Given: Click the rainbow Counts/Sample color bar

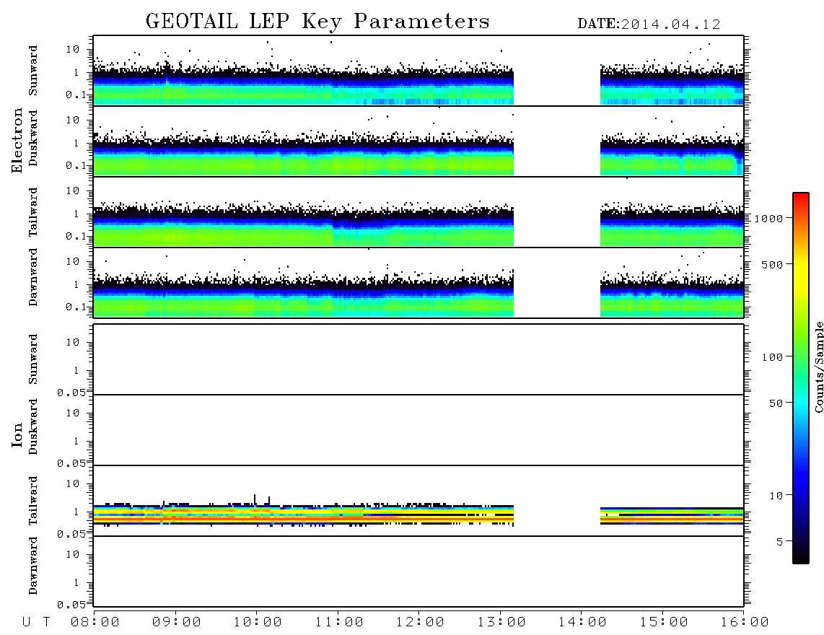Looking at the screenshot, I should click(801, 378).
